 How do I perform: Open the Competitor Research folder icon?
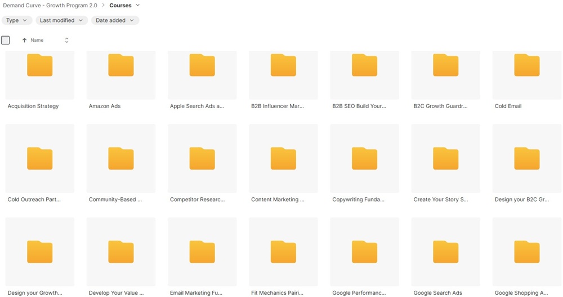point(202,158)
